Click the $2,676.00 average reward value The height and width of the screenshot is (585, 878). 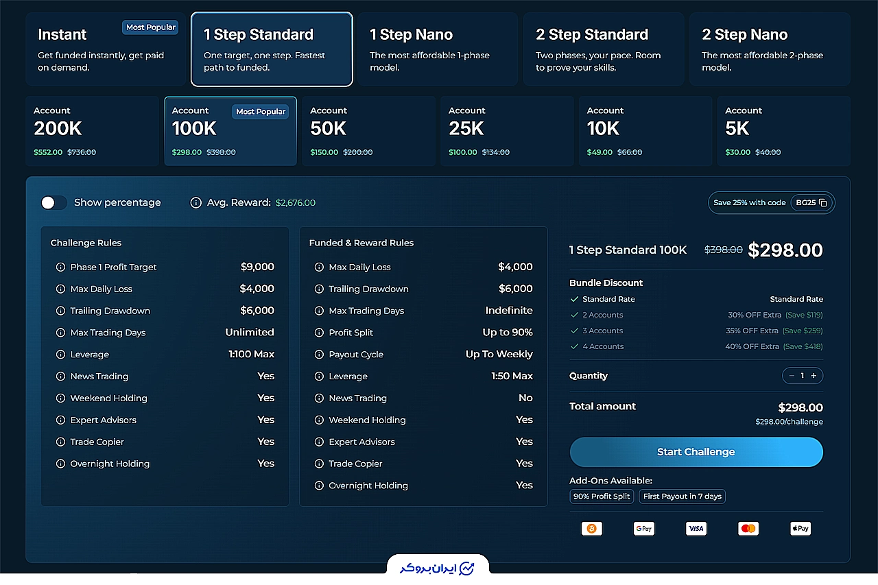point(296,203)
